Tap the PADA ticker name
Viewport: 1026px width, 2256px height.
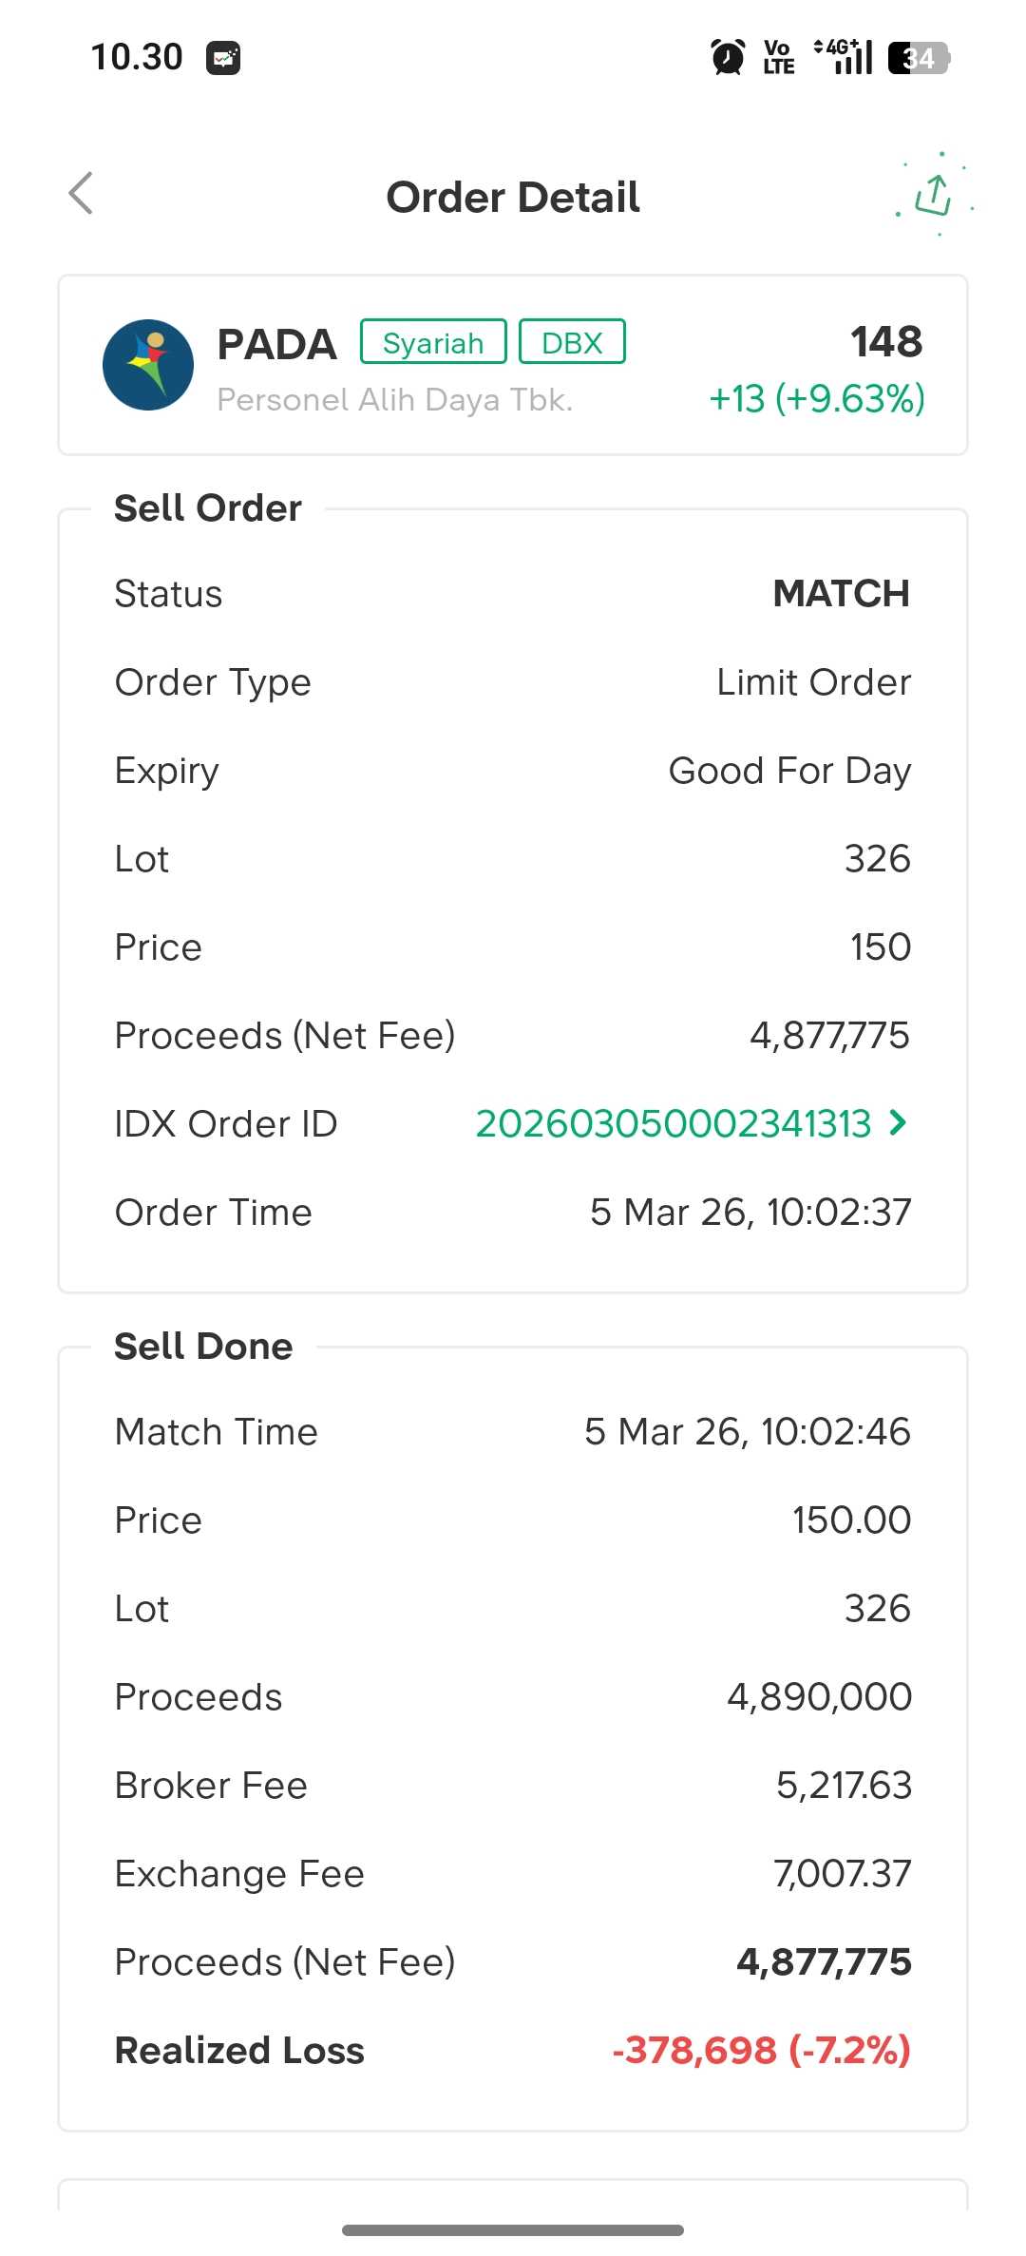tap(276, 344)
